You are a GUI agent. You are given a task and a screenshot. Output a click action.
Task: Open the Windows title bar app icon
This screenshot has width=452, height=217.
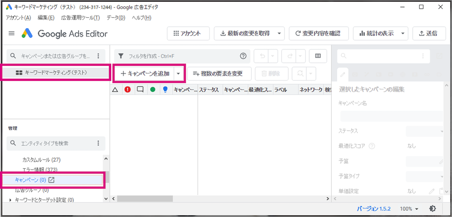(x=9, y=7)
